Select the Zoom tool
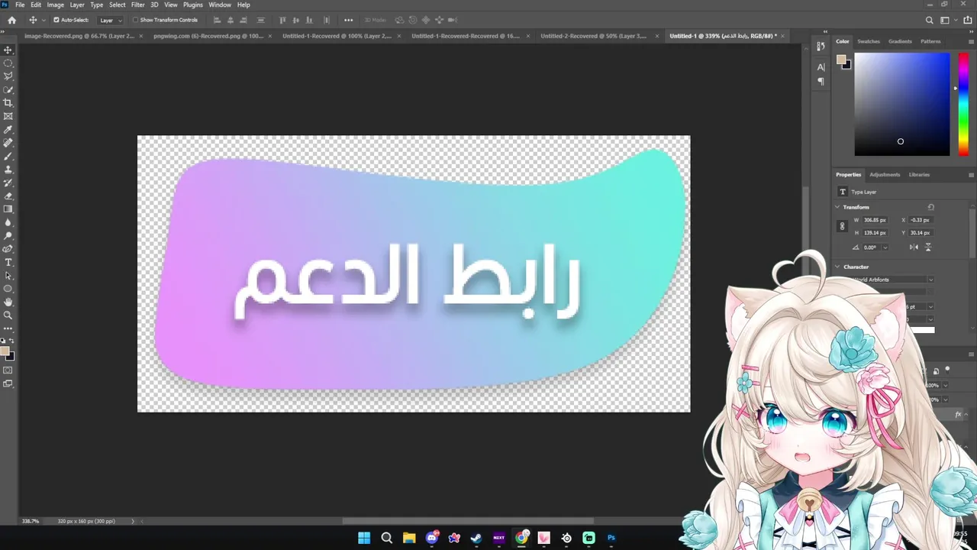The width and height of the screenshot is (977, 550). coord(8,315)
